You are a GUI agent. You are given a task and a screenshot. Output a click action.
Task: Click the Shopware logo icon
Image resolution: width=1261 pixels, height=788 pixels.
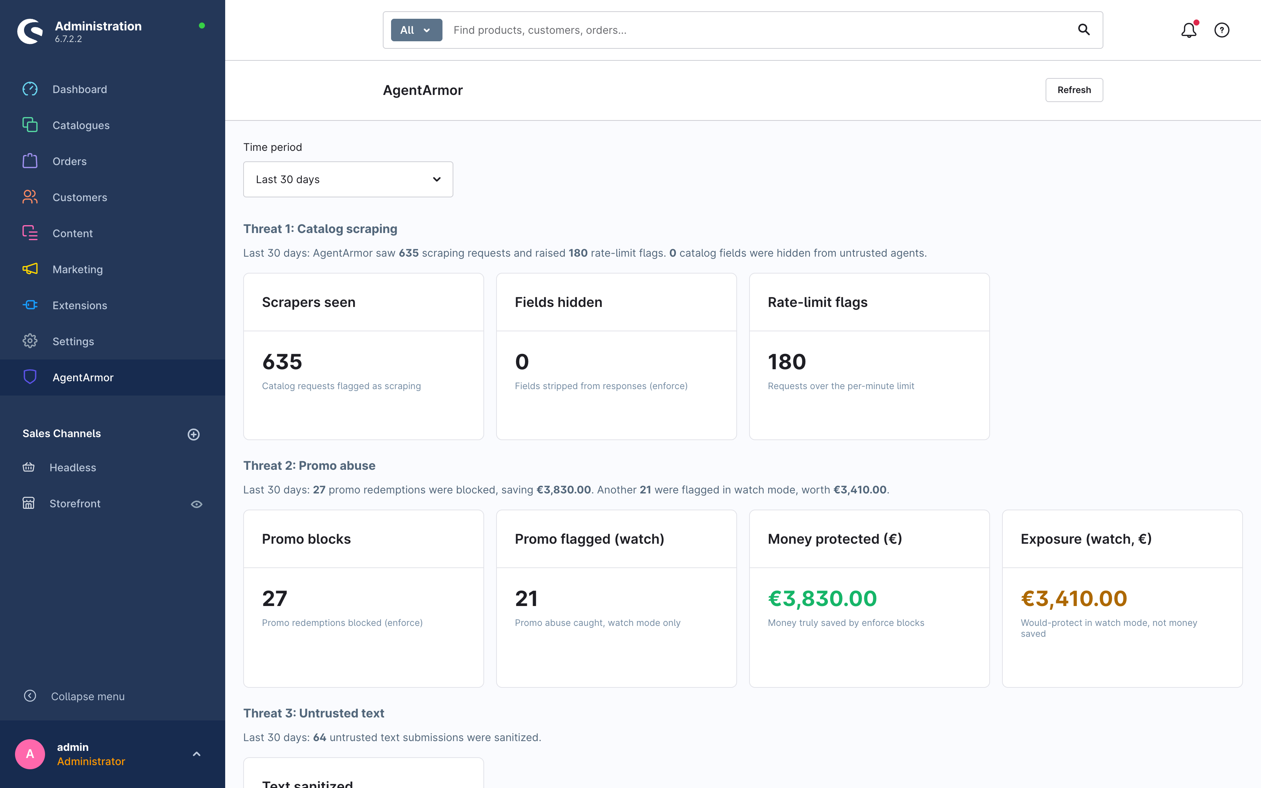30,31
